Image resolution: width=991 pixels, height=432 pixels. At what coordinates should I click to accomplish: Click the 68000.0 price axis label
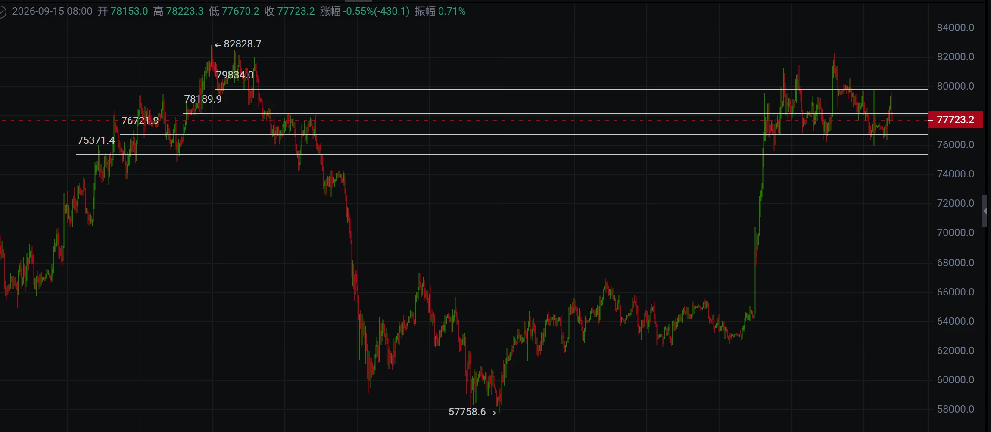coord(955,263)
